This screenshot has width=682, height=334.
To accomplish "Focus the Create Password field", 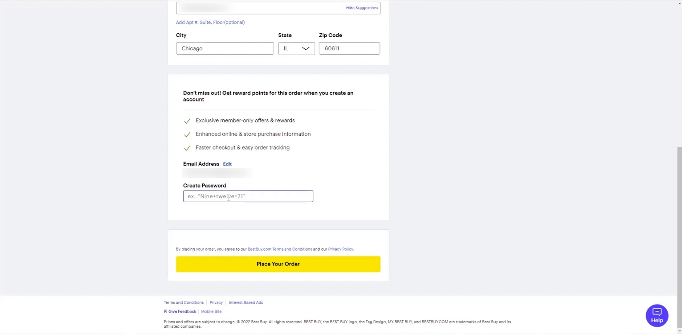I will 248,196.
